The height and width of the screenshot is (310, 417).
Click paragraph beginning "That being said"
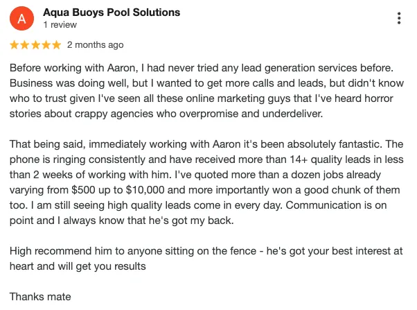pyautogui.click(x=206, y=182)
